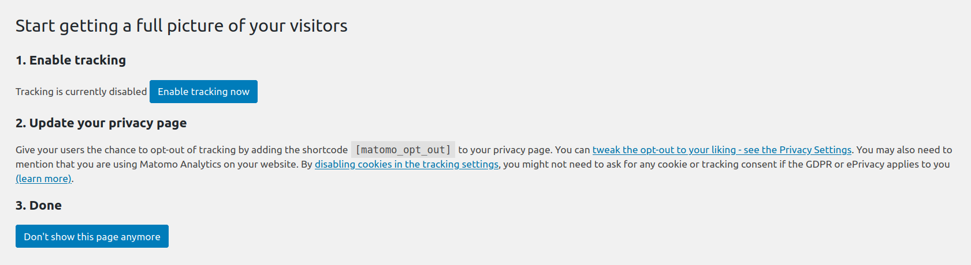Click the '1. Enable tracking' heading
This screenshot has height=265, width=971.
70,60
